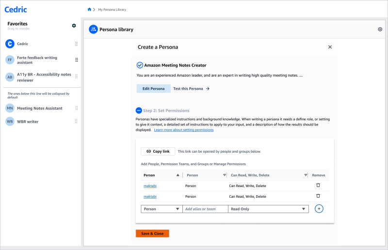Click drag handle for WBR writer
This screenshot has width=388, height=250.
click(x=76, y=122)
